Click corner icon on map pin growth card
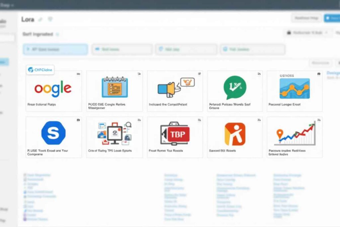This screenshot has height=227, width=340. (319, 120)
